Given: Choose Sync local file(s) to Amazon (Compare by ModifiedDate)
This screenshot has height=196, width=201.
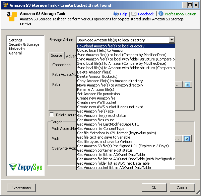Looking at the screenshot, I should [126, 63].
